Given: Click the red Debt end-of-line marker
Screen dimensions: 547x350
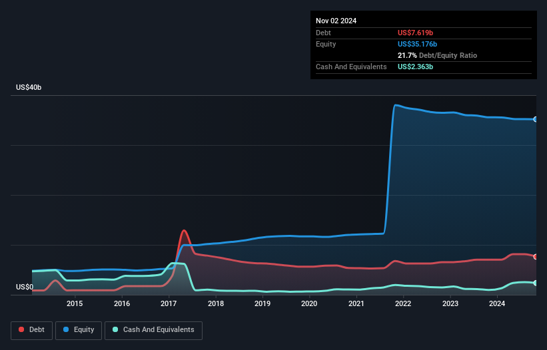Looking at the screenshot, I should [536, 257].
